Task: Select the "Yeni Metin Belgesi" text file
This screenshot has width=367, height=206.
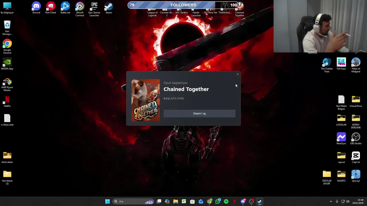Action: click(341, 103)
